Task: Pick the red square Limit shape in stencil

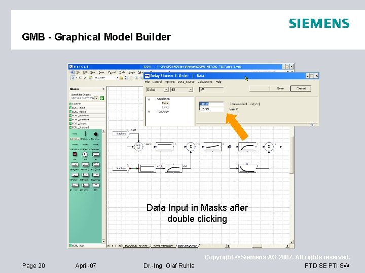Action: click(x=75, y=154)
